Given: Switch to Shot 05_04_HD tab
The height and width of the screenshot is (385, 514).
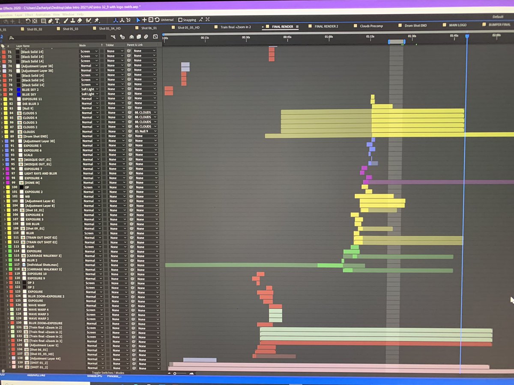Looking at the screenshot, I should click(110, 29).
